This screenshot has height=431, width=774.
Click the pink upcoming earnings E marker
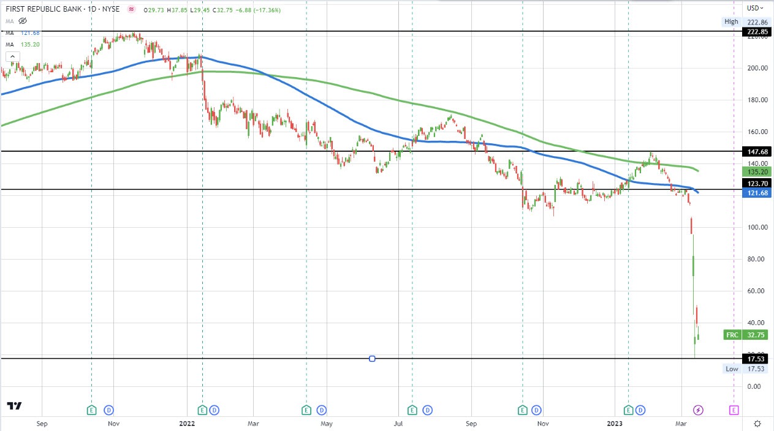pos(734,410)
